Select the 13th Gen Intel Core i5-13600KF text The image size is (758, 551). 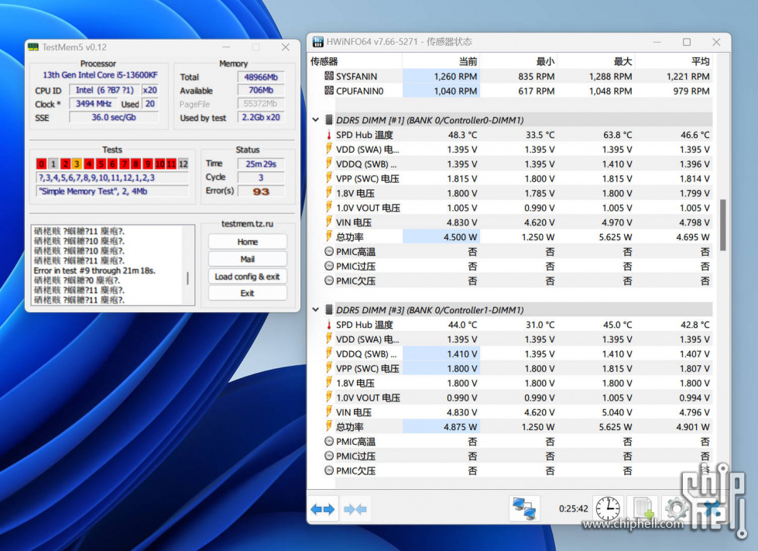pyautogui.click(x=100, y=75)
